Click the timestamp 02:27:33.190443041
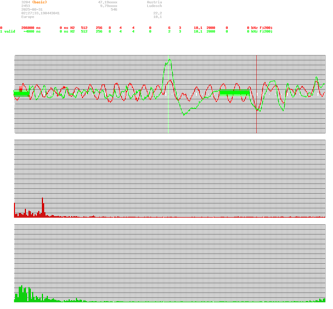The width and height of the screenshot is (333, 309). [40, 13]
